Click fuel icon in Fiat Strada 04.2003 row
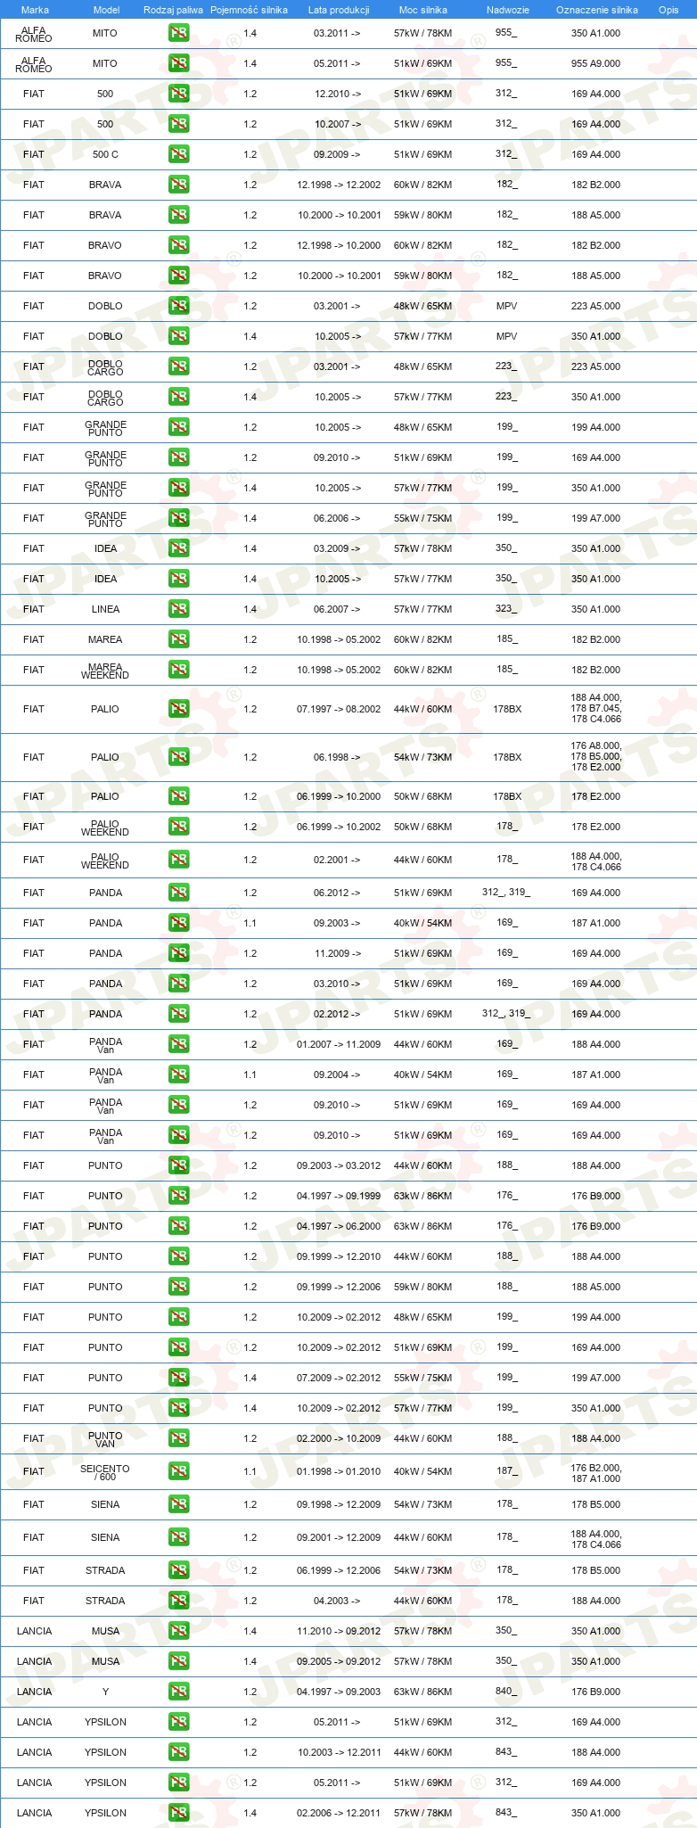 tap(178, 1601)
